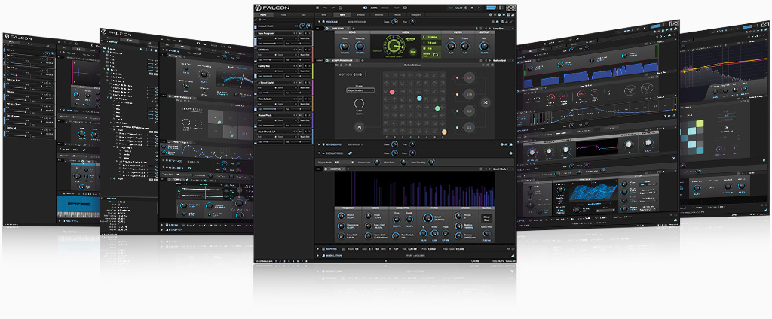The width and height of the screenshot is (772, 319).
Task: Switch to the Events tab
Action: click(379, 15)
